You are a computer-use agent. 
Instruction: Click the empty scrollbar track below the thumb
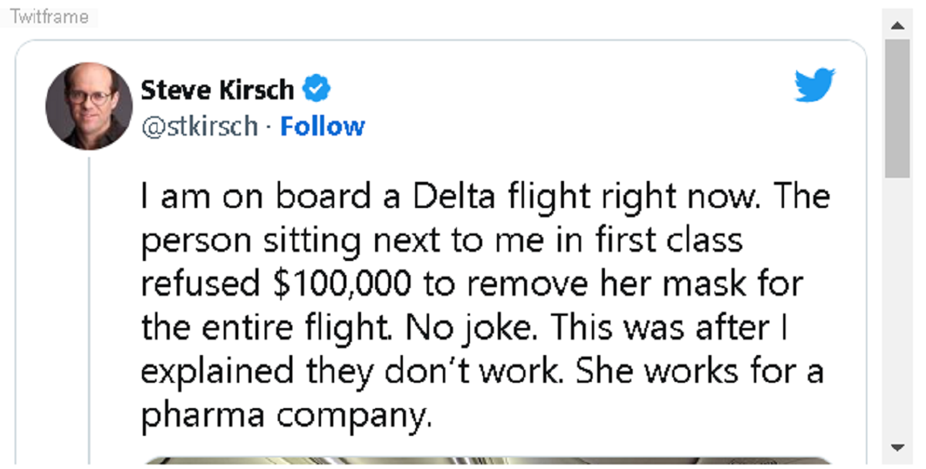pyautogui.click(x=897, y=308)
